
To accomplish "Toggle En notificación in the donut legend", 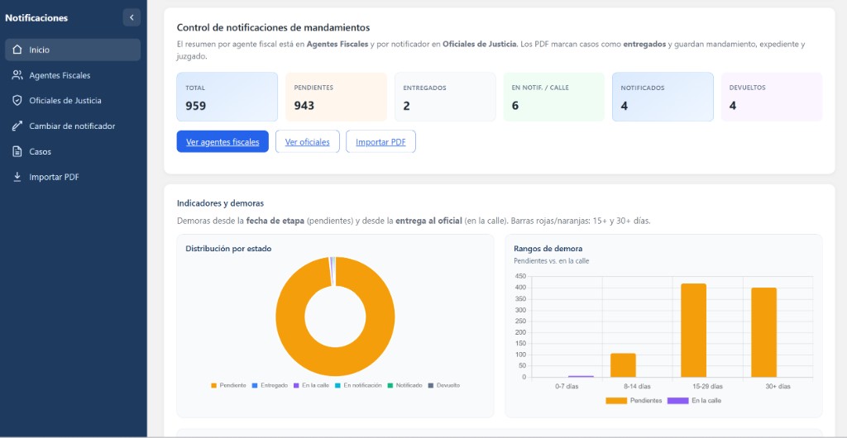I will [x=359, y=385].
